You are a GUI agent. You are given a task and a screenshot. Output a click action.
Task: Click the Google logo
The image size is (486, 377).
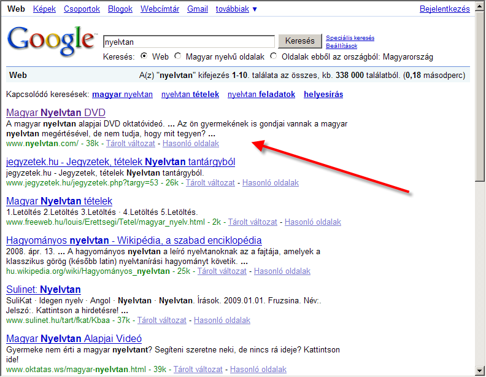(x=51, y=41)
